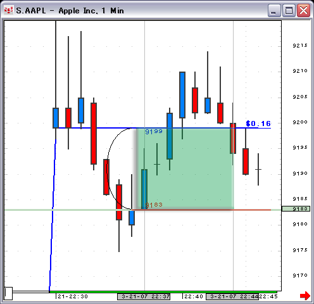Image resolution: width=314 pixels, height=304 pixels.
Task: Click the 9195 price axis label
Action: pos(300,148)
